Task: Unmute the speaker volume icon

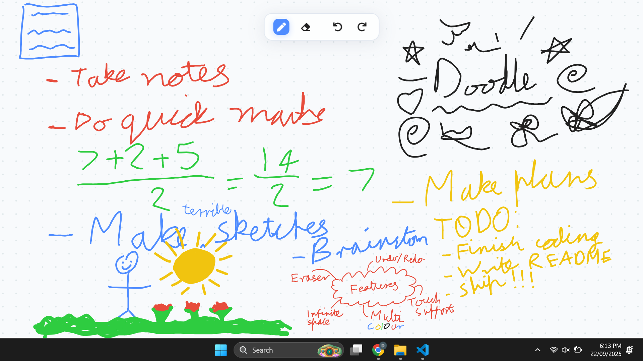Action: point(566,350)
